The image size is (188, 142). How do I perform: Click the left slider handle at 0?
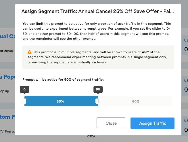pyautogui.click(x=24, y=101)
